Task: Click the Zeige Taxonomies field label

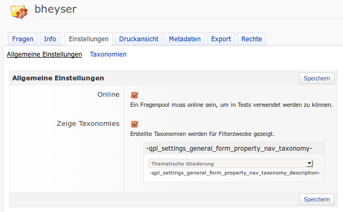Action: pos(88,124)
